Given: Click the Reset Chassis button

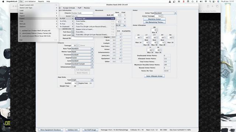Looking at the screenshot, I should pyautogui.click(x=82, y=73).
